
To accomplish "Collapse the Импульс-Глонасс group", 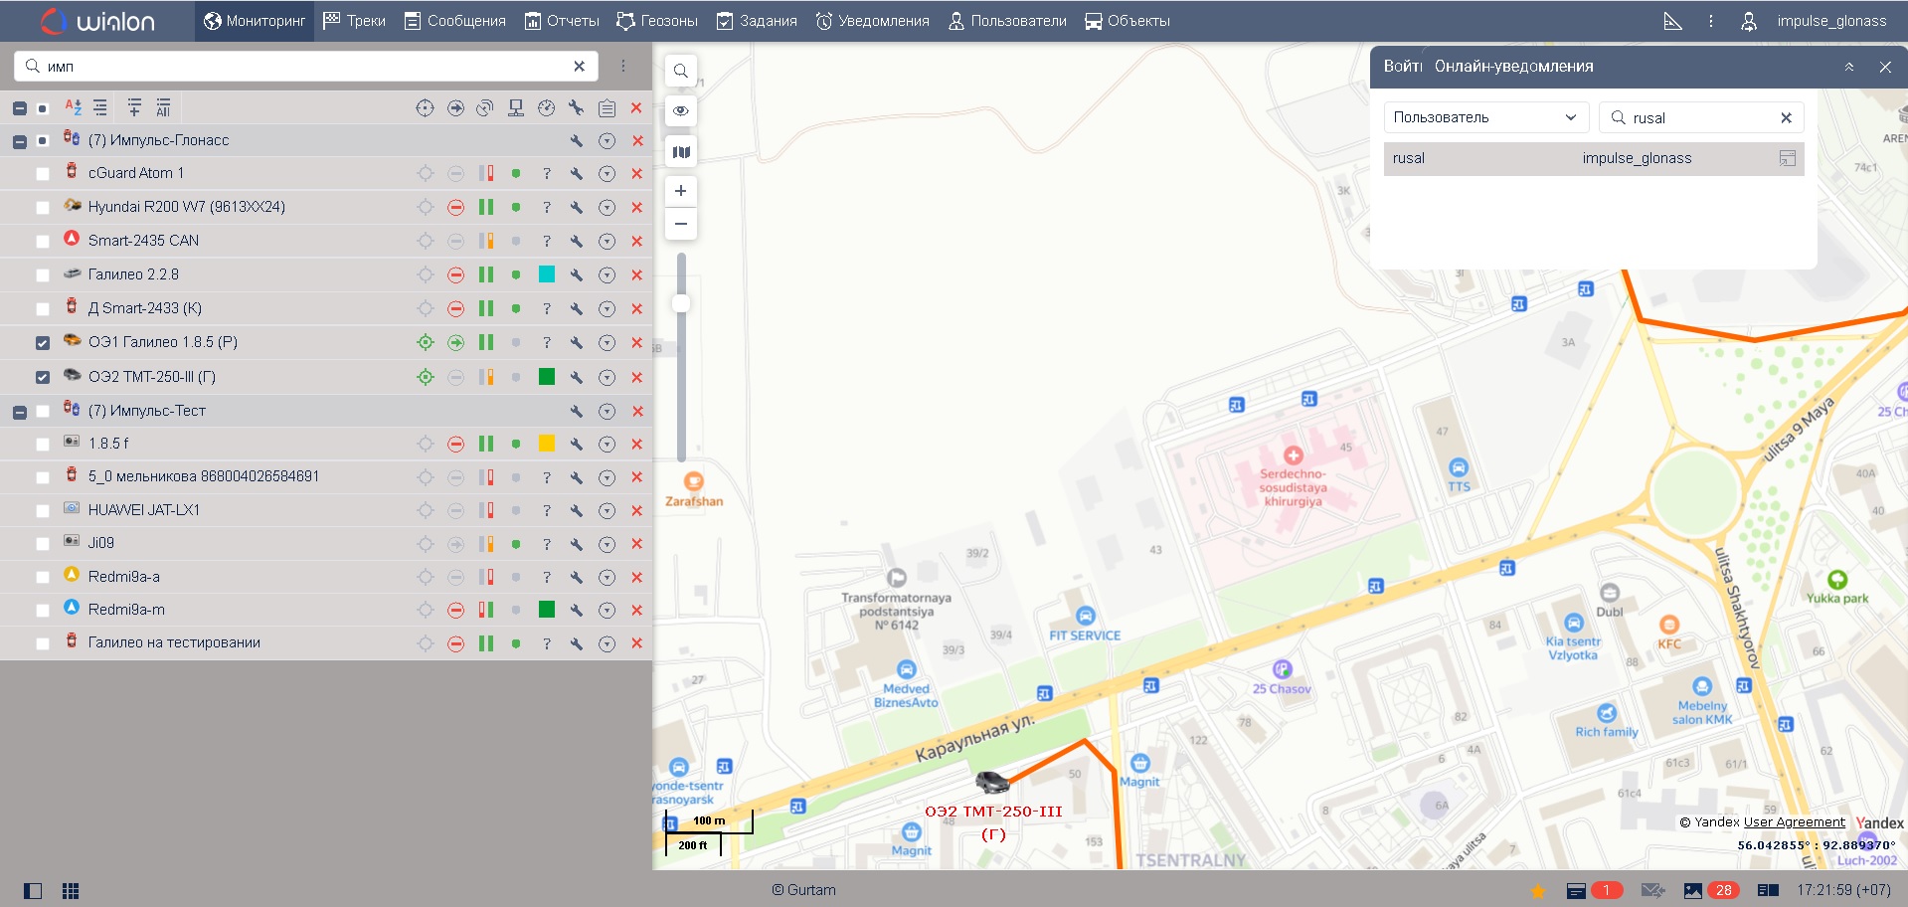I will 19,141.
